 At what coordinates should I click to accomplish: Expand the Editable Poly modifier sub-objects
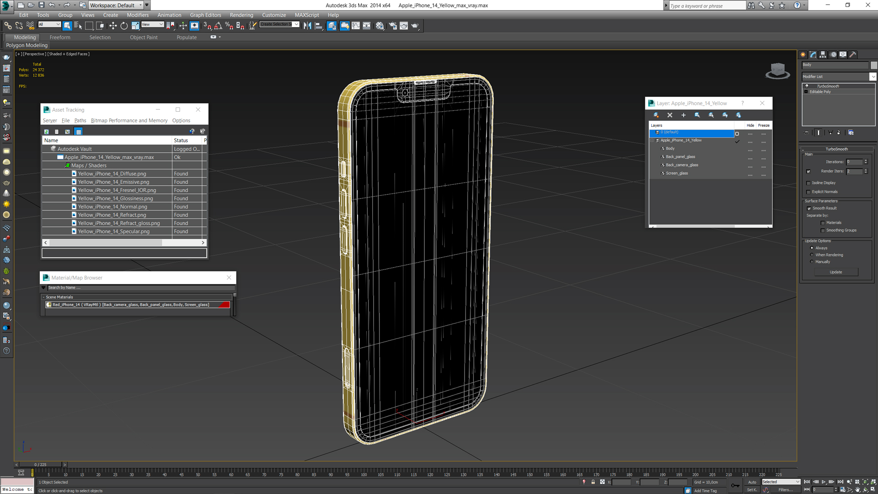pos(806,92)
